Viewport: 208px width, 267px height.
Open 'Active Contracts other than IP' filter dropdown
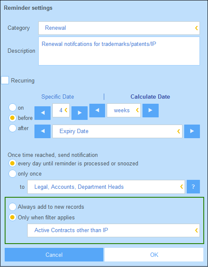[114, 230]
